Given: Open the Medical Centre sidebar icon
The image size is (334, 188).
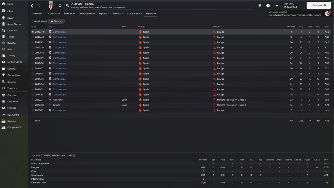Looking at the screenshot, I should [x=3, y=62].
